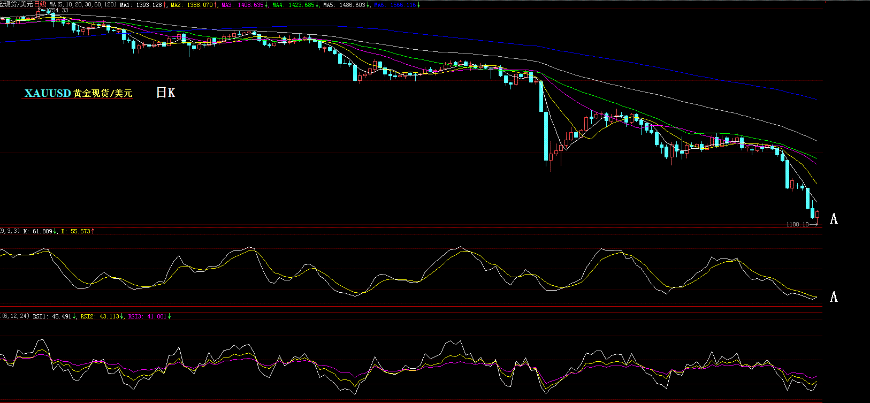Click the XAUUSD 黄金现货/美元 title
Screen dimensions: 870x403
point(78,93)
